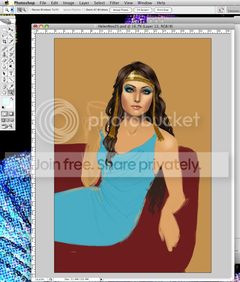Select the Paint Bucket tool
The height and width of the screenshot is (282, 240).
click(11, 61)
